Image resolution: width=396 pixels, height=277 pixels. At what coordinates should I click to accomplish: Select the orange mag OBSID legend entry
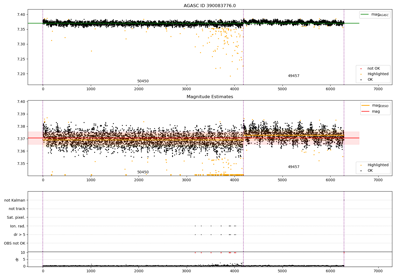(x=375, y=106)
